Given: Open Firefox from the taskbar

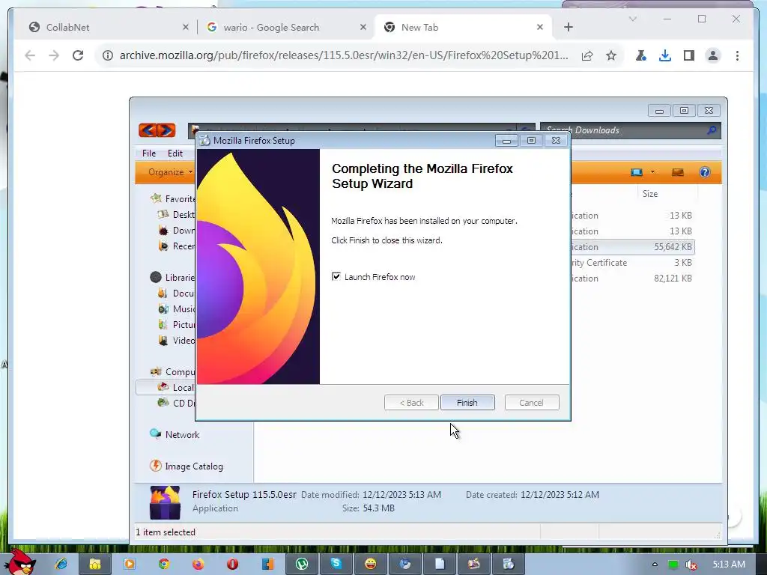Looking at the screenshot, I should click(x=198, y=564).
